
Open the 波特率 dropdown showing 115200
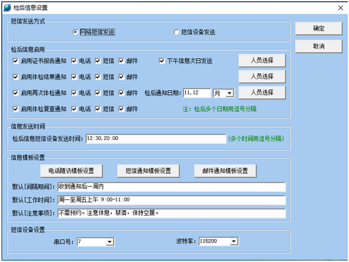coord(233,241)
